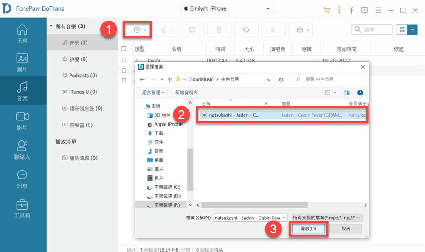Tick the checkbox of the Jaylor song row
425x252 pixels.
pos(124,60)
